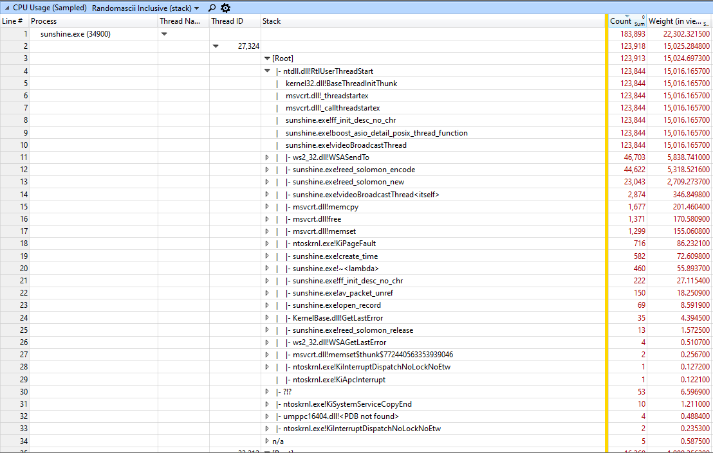The image size is (713, 453).
Task: Open view settings gear icon
Action: coord(225,8)
